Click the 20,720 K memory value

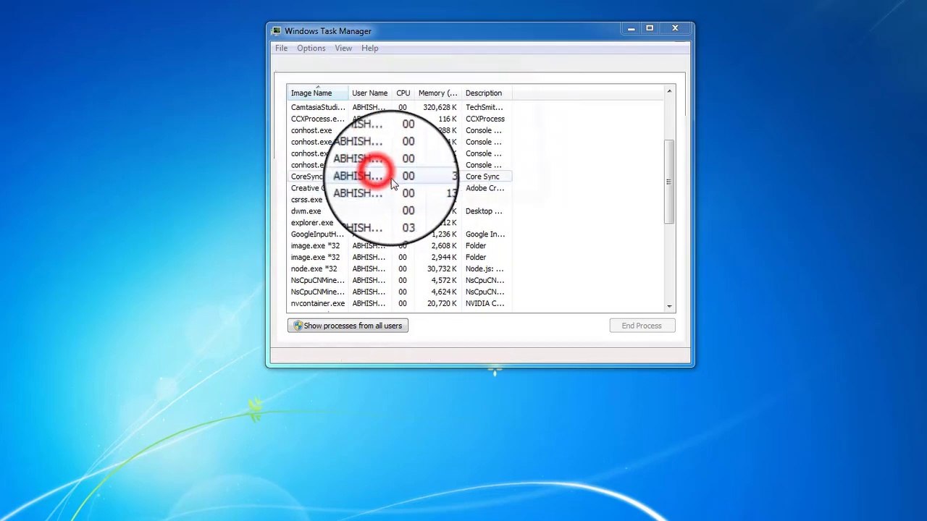click(x=442, y=304)
